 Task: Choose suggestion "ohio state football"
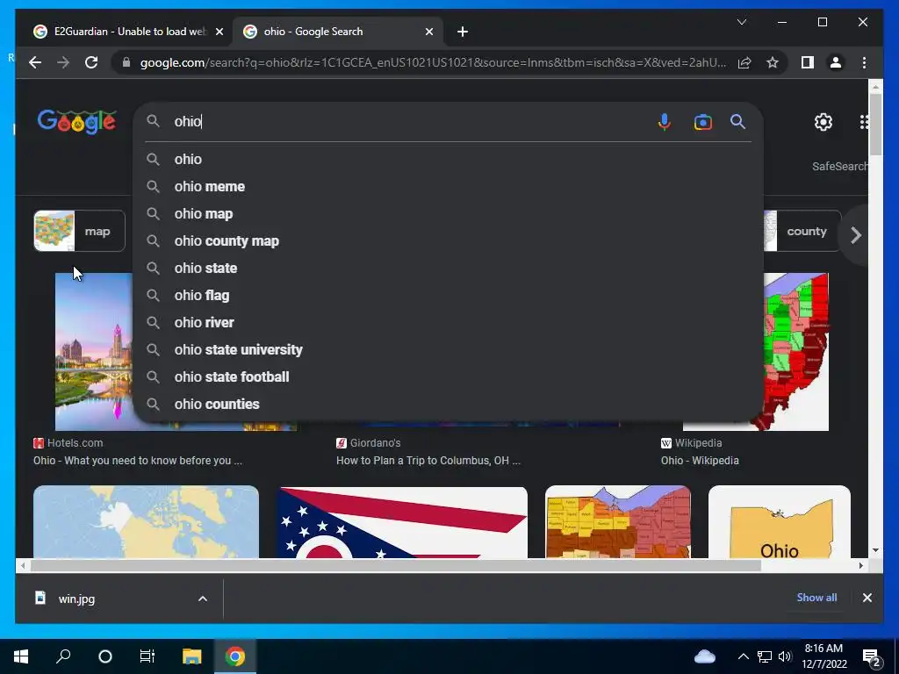coord(448,376)
